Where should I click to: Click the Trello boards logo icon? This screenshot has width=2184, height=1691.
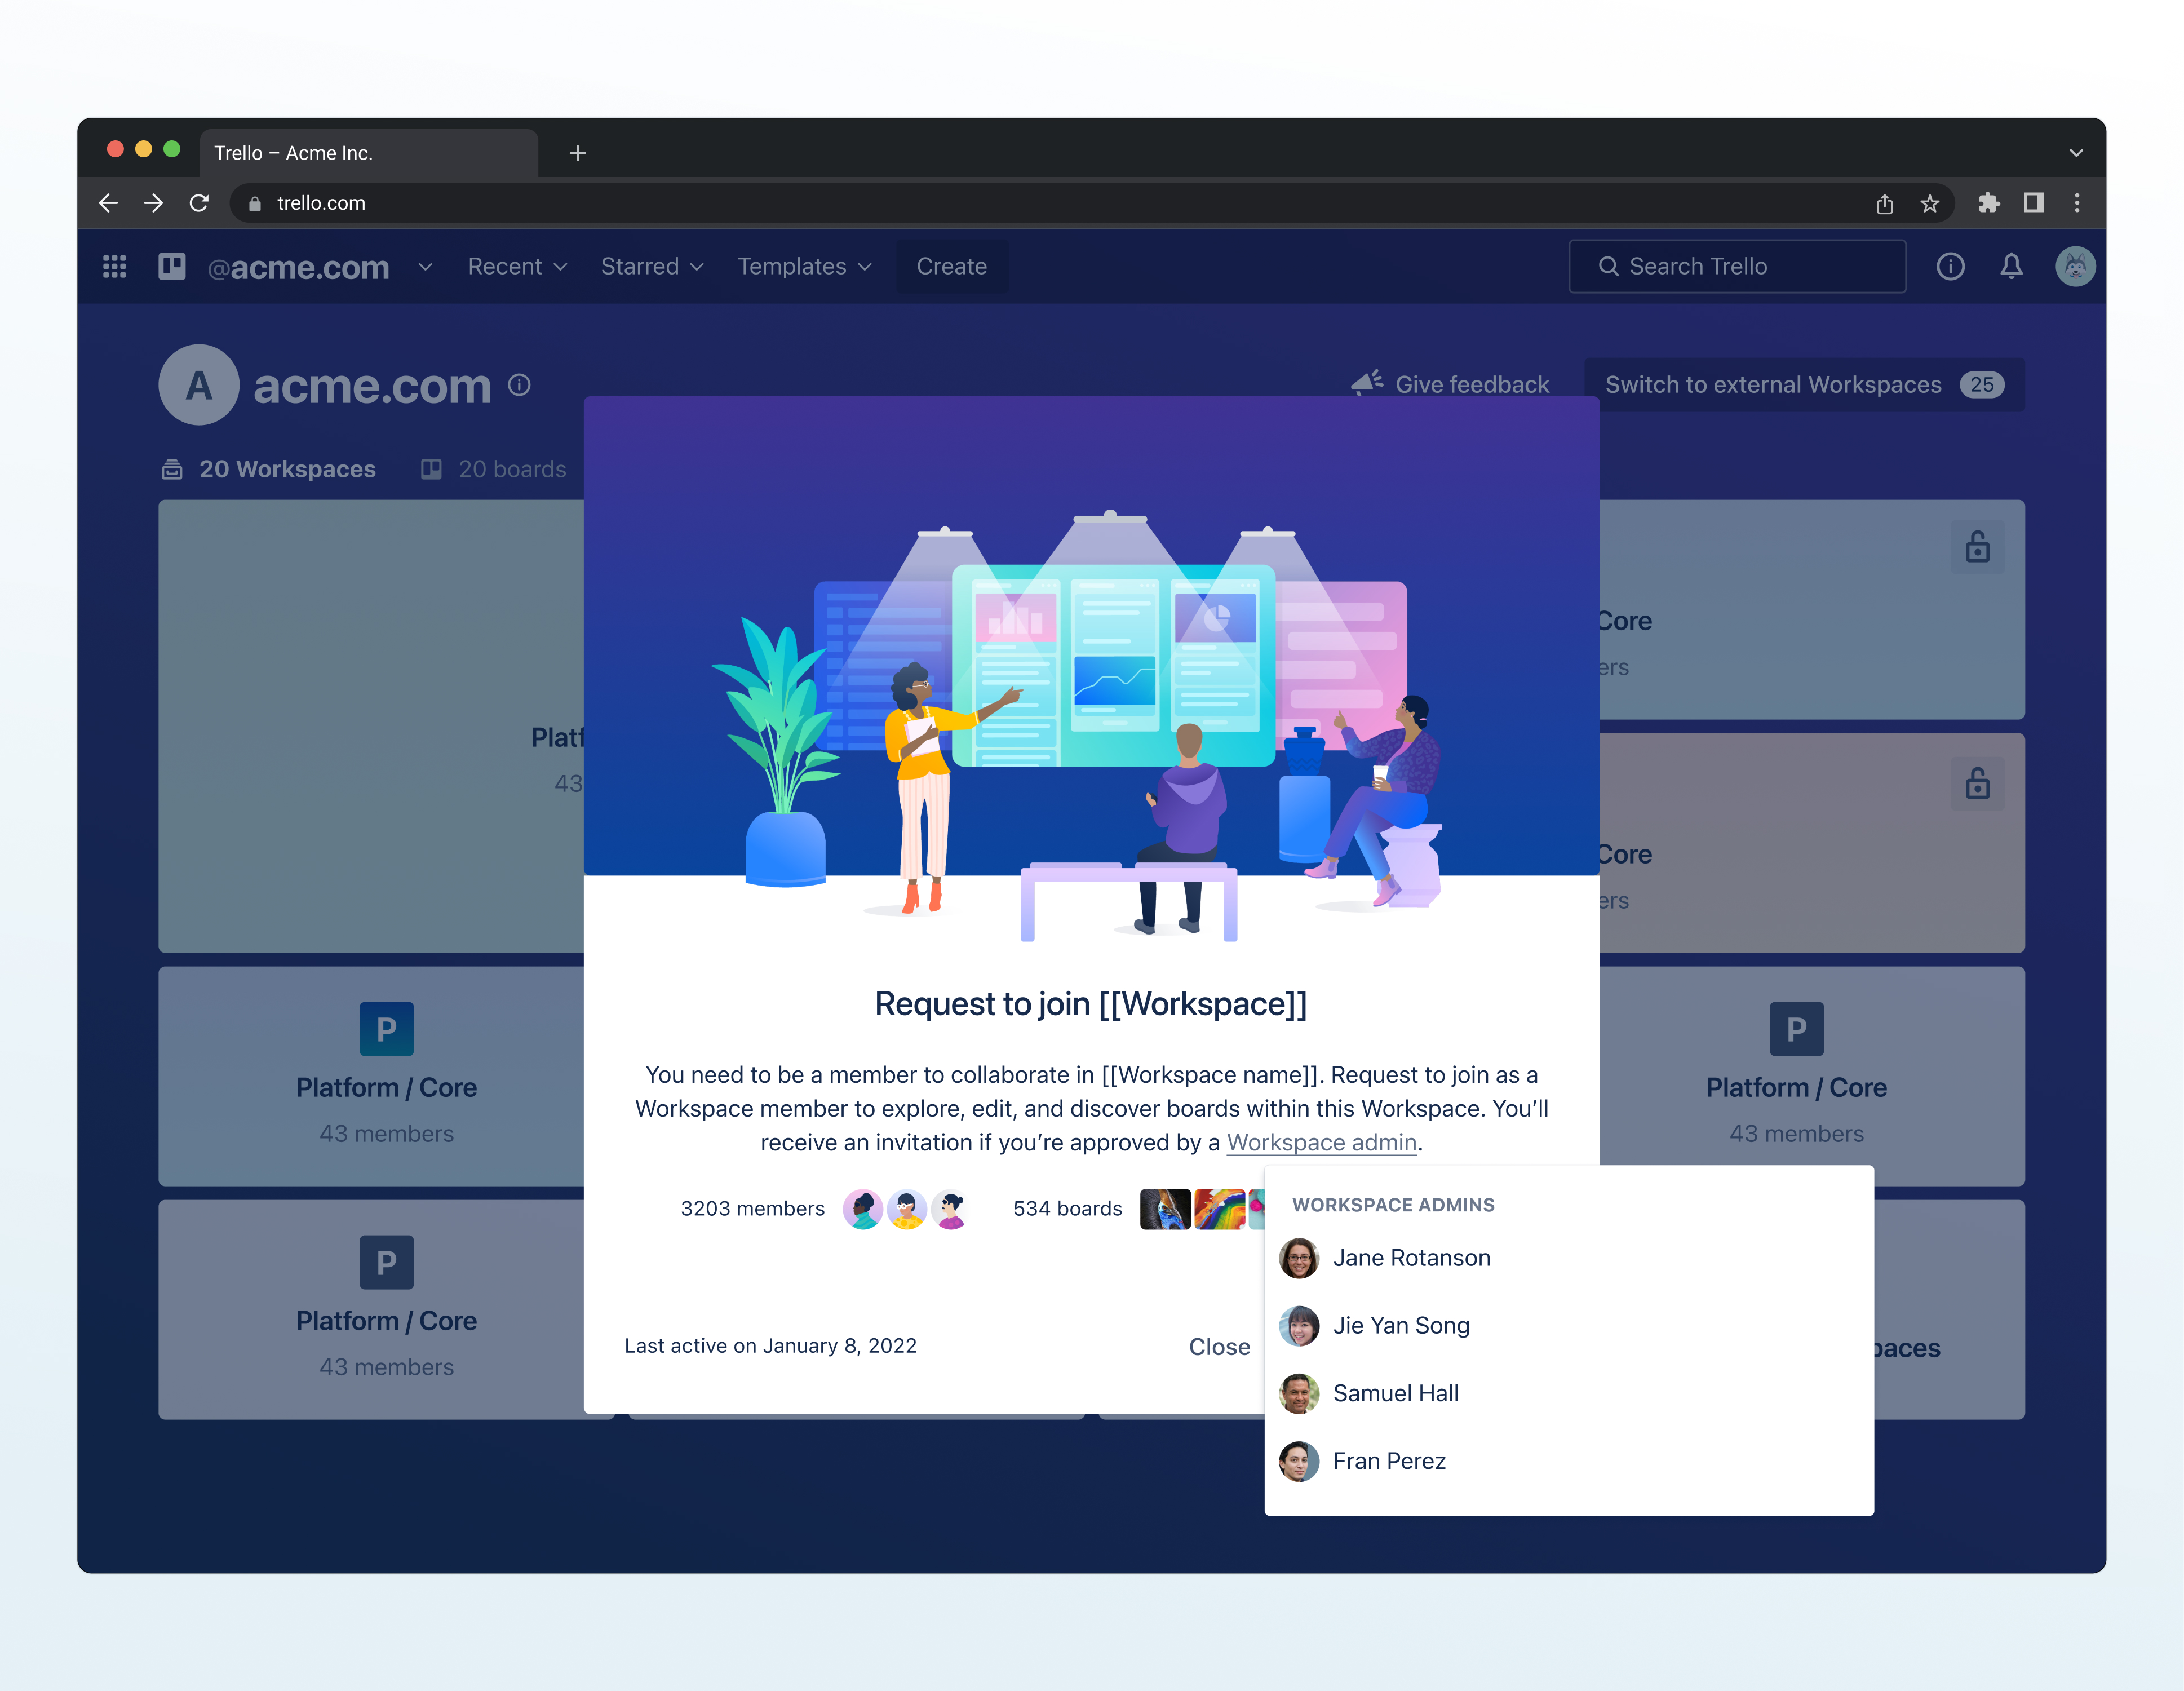(x=171, y=266)
